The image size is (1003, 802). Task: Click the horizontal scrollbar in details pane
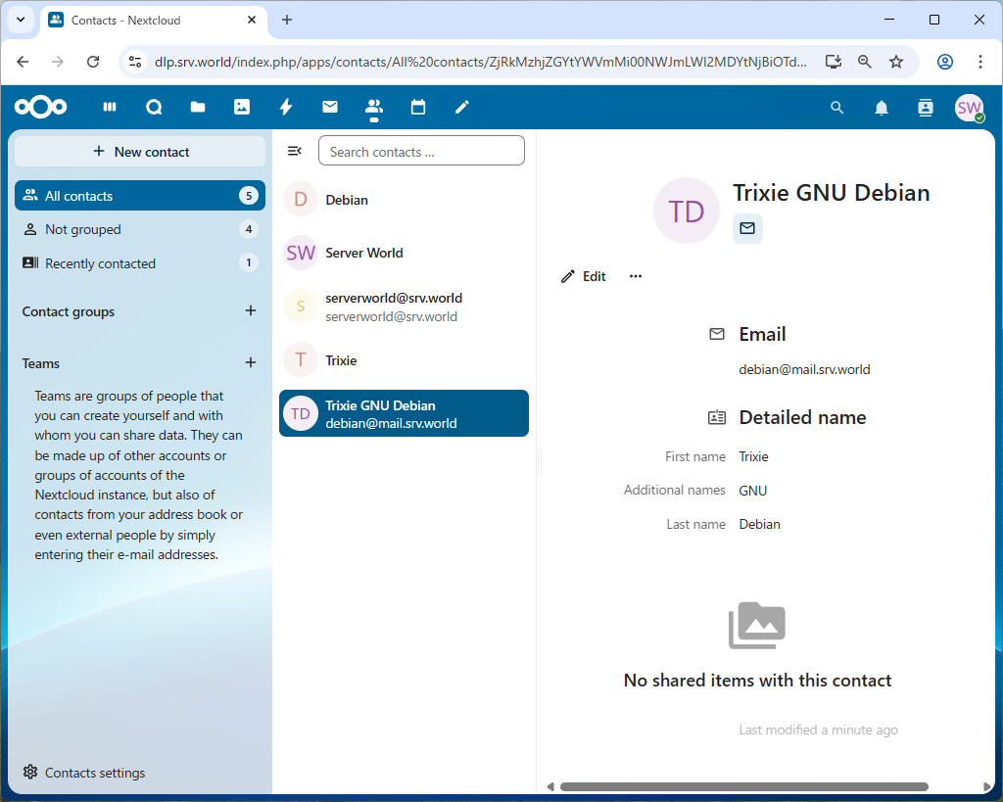point(744,786)
